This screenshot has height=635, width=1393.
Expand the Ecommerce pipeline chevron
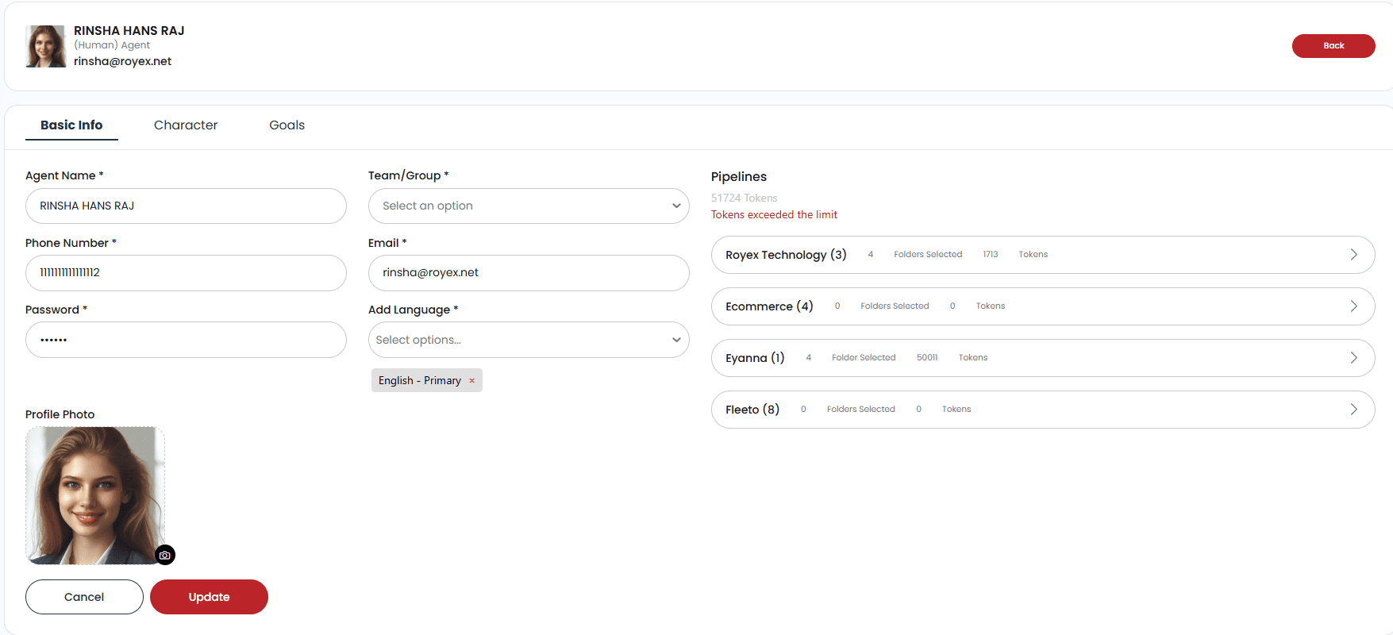pos(1354,306)
